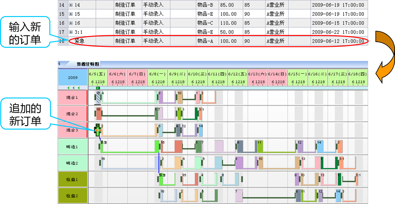Screen dimensions: 395x204
Task: Expand the 3:1 order row
Action: [71, 32]
